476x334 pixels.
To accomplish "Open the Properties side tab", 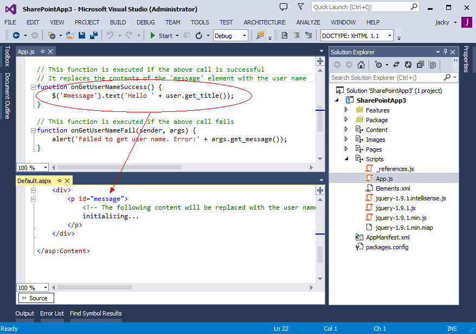I will (x=466, y=59).
